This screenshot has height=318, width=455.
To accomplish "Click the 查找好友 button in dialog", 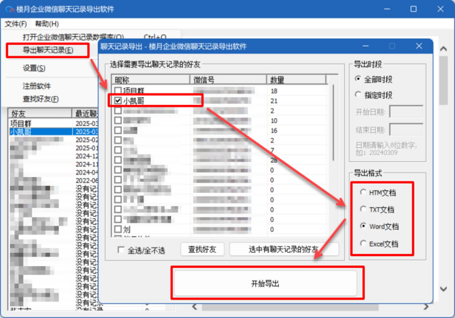I will point(202,250).
